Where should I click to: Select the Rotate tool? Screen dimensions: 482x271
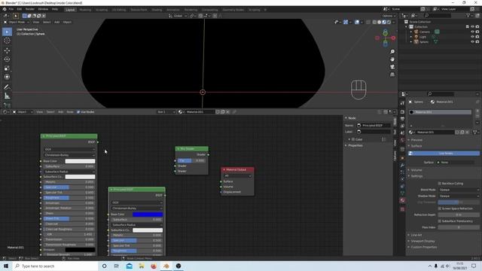pos(7,59)
